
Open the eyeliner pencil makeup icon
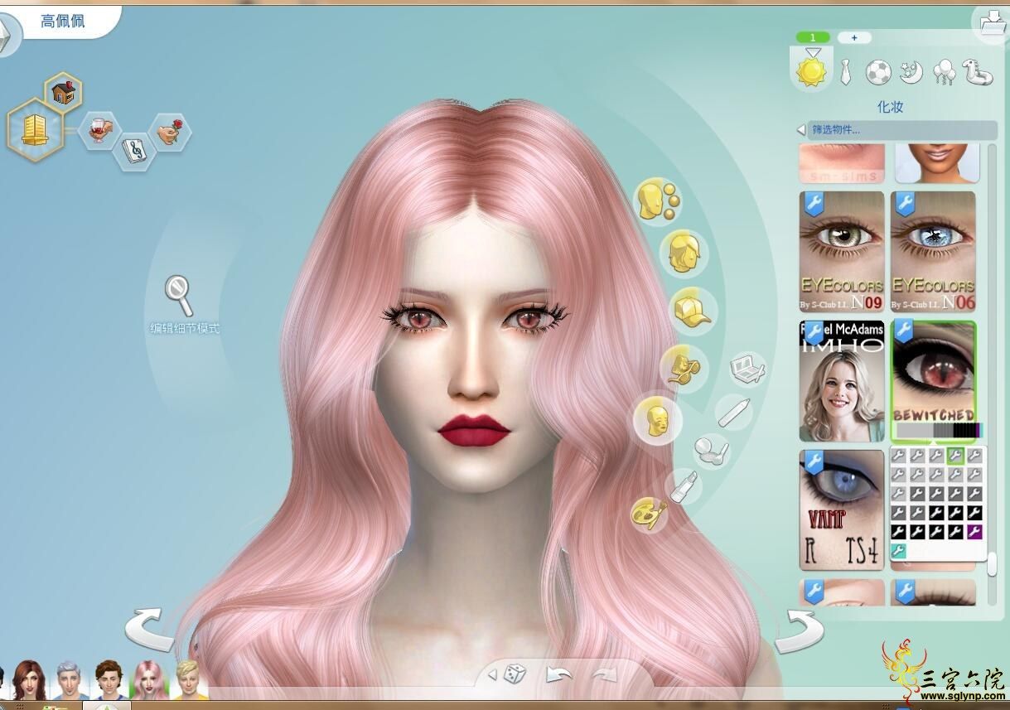[x=733, y=412]
